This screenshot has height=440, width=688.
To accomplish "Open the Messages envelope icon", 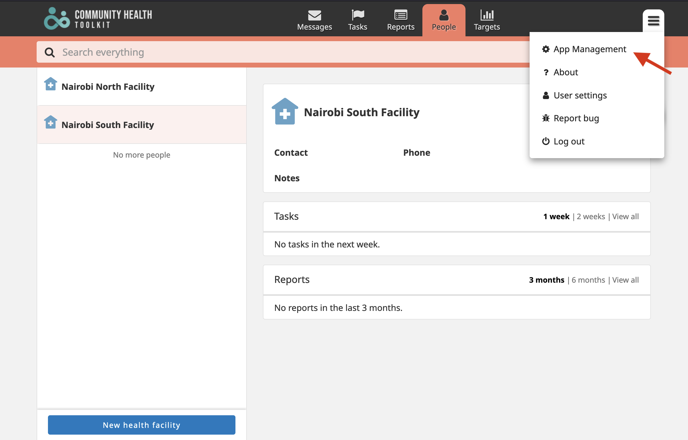I will [x=314, y=15].
